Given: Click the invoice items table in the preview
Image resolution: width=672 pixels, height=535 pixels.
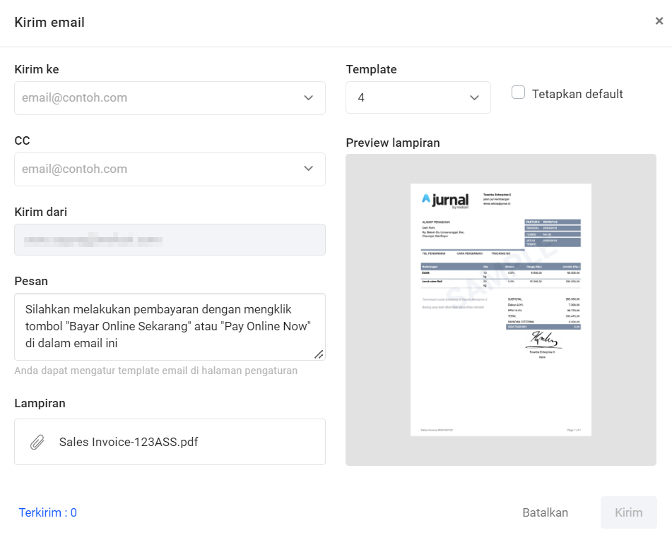Looking at the screenshot, I should (500, 275).
